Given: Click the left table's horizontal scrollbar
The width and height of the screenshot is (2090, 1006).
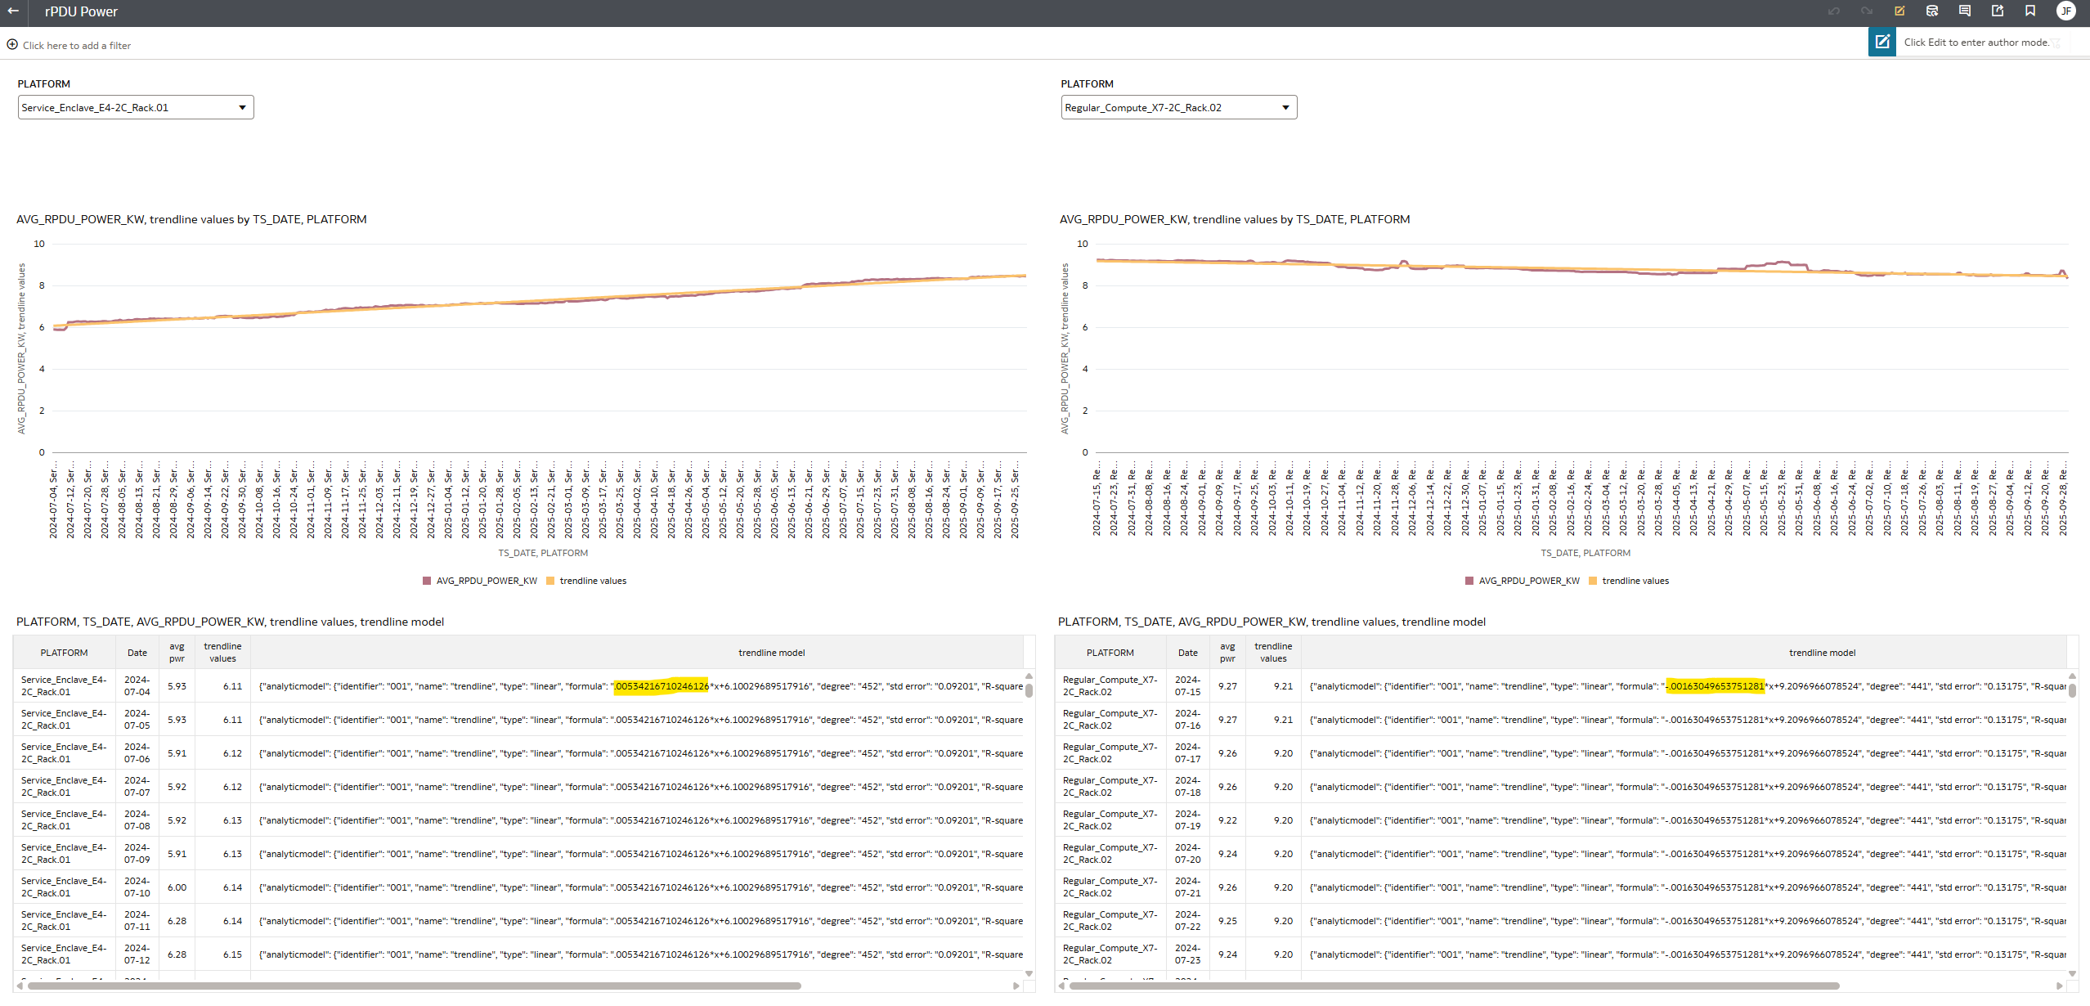Looking at the screenshot, I should coord(414,986).
